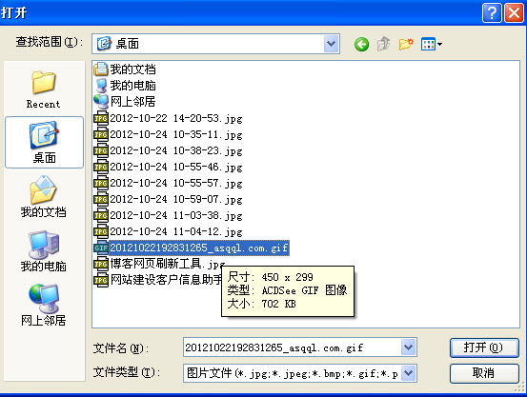527x397 pixels.
Task: Click JPG icon of 2012-10-24 10-35-11.jpg
Action: (100, 134)
